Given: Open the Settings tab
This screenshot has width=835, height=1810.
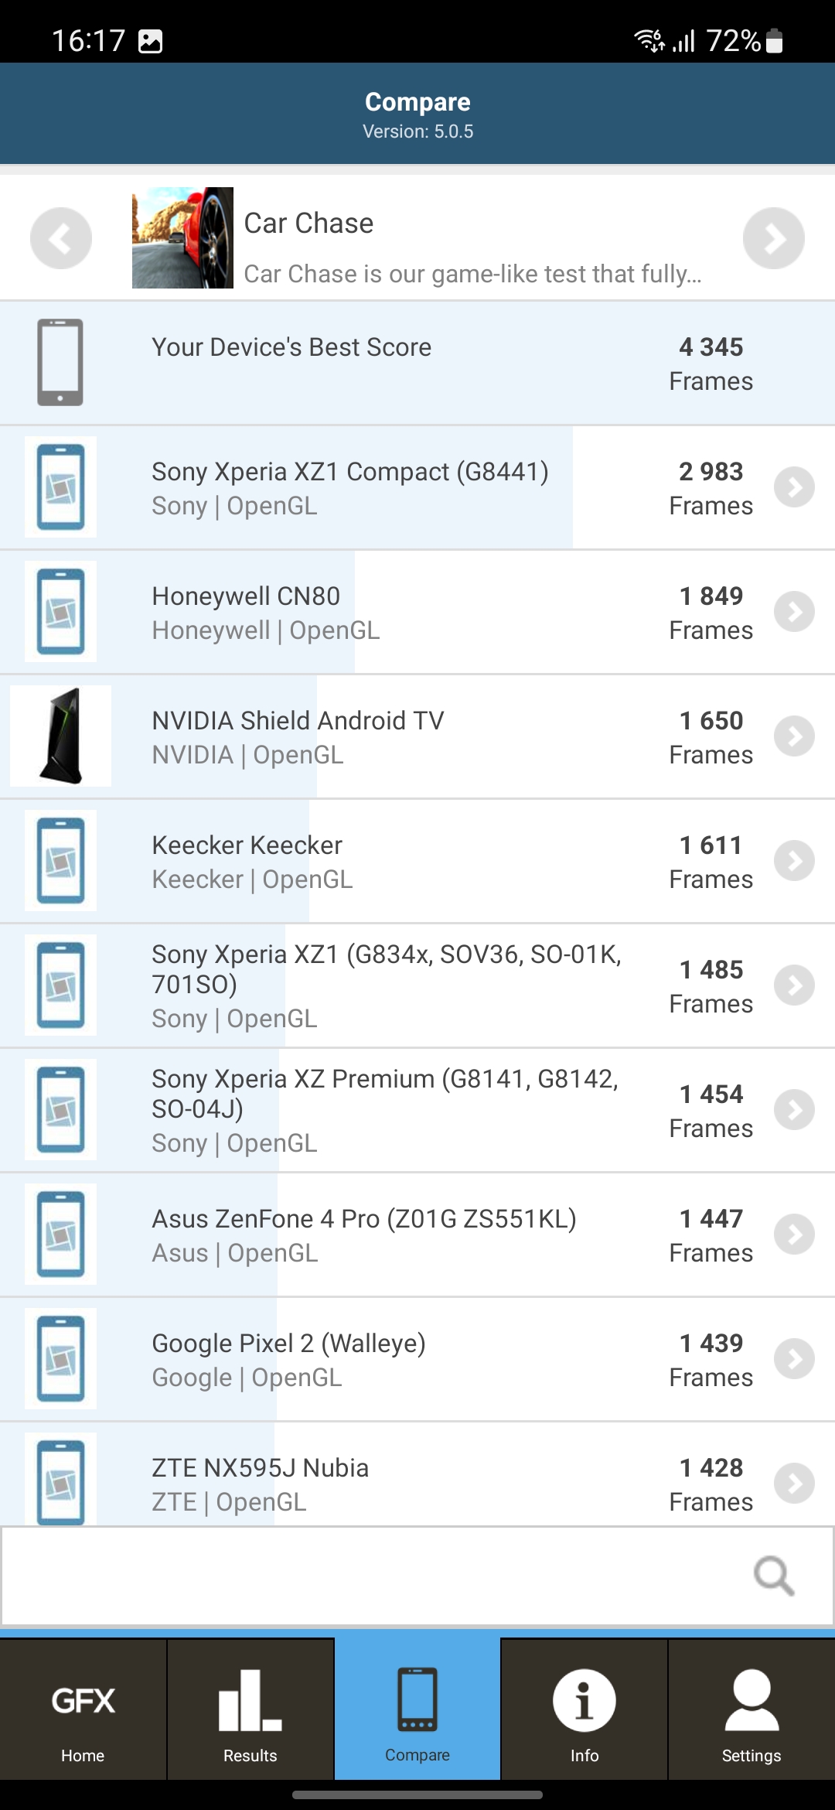Looking at the screenshot, I should [751, 1711].
